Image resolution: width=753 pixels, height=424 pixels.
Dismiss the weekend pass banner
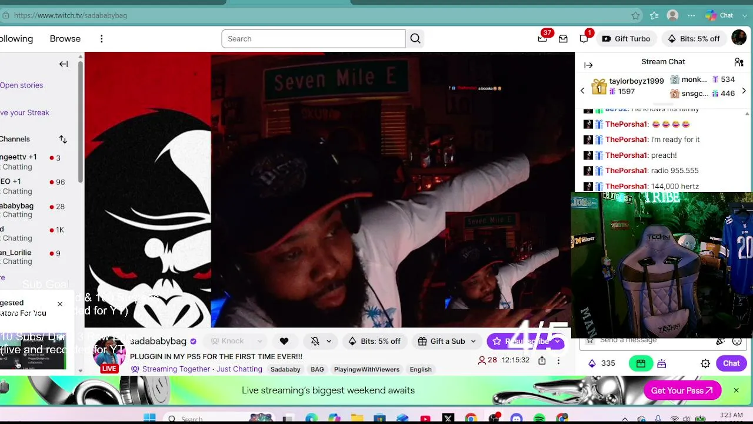(x=736, y=390)
